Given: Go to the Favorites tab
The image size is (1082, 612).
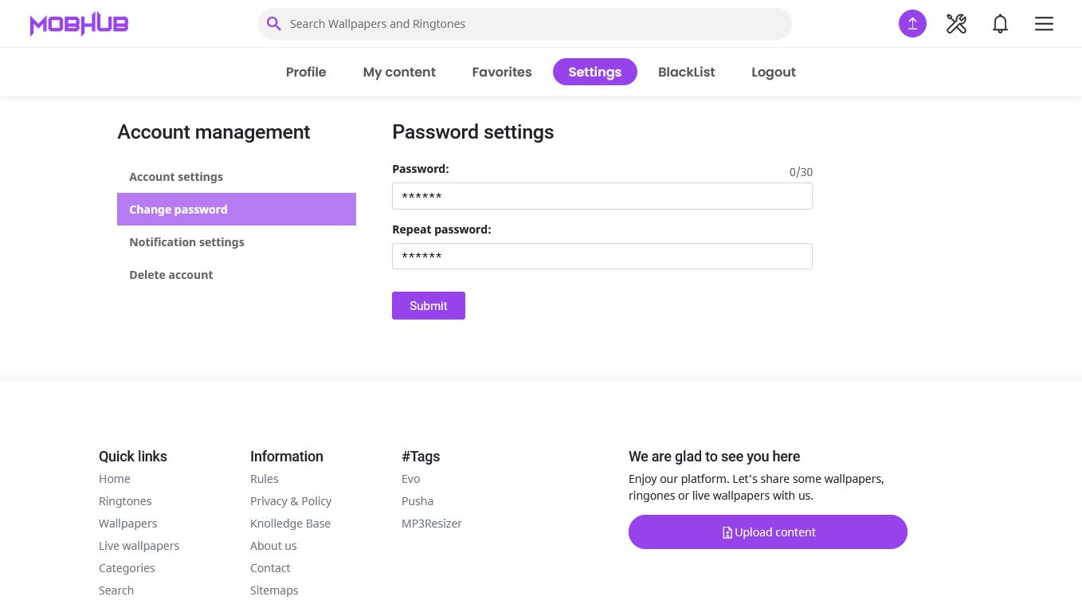Looking at the screenshot, I should (x=501, y=72).
